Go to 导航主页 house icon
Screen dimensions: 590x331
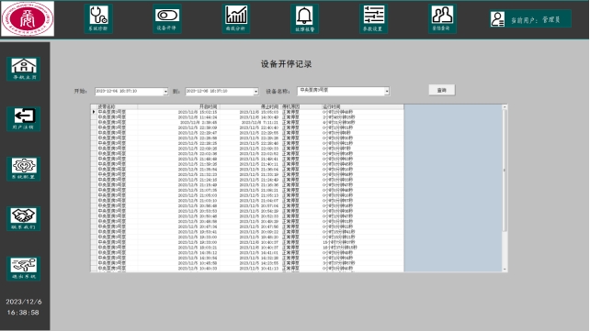(x=24, y=69)
